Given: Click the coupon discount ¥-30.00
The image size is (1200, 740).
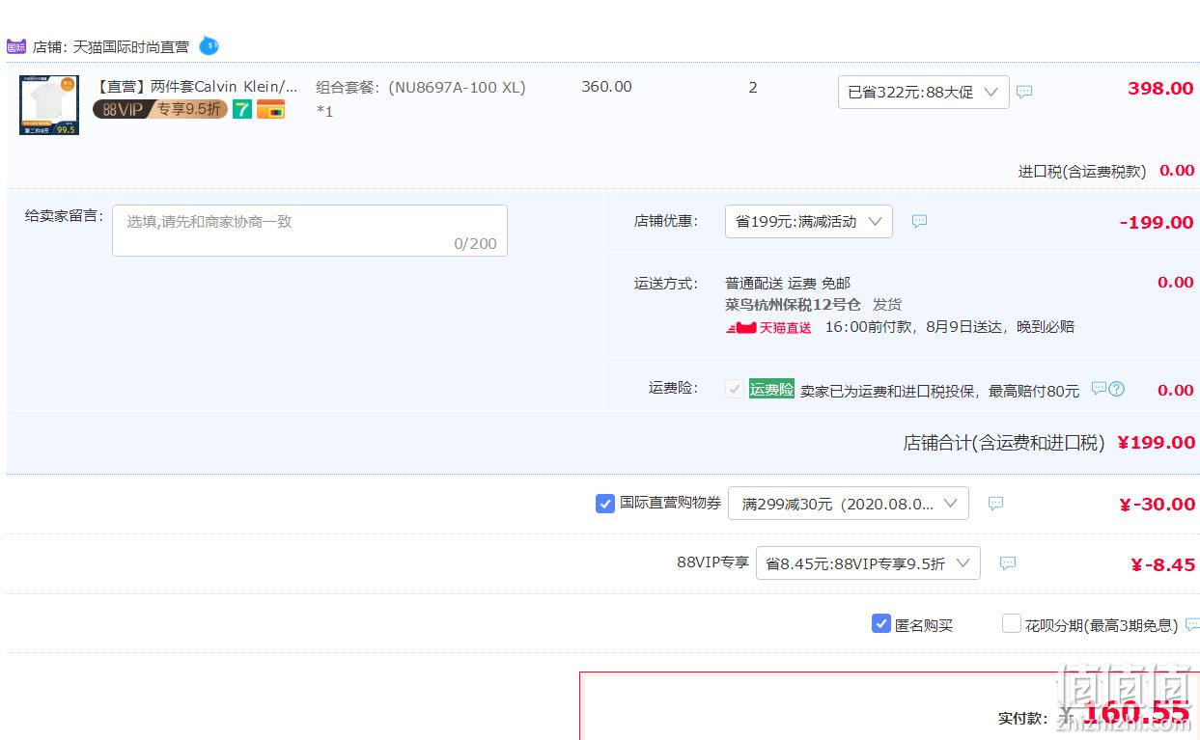Looking at the screenshot, I should coord(1157,504).
